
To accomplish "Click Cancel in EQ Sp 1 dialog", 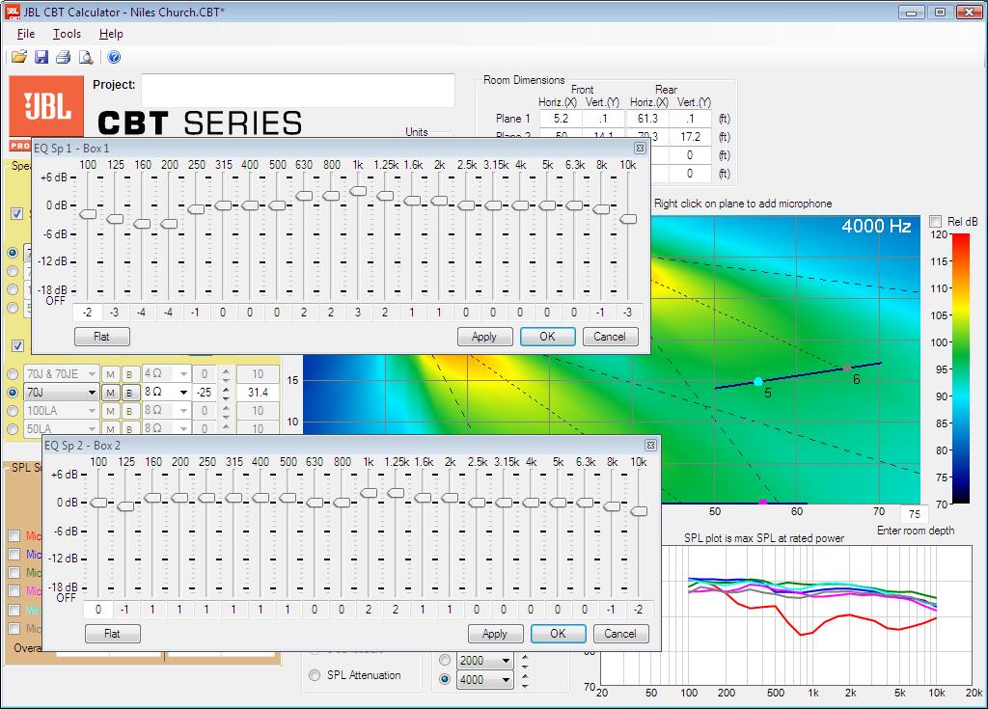I will pos(610,337).
